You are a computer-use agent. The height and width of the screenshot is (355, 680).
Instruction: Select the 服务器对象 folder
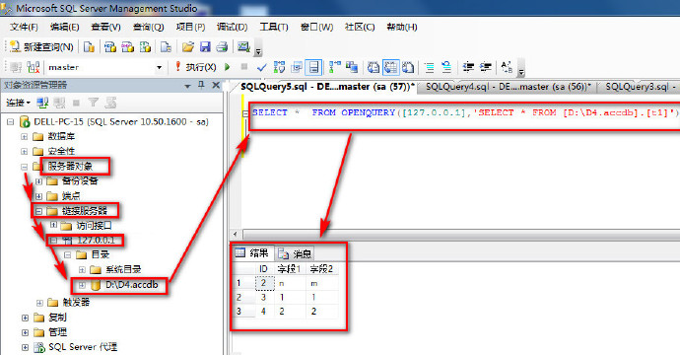point(70,166)
